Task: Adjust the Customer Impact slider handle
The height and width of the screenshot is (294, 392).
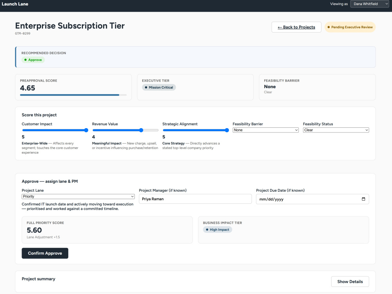Action: (86, 130)
